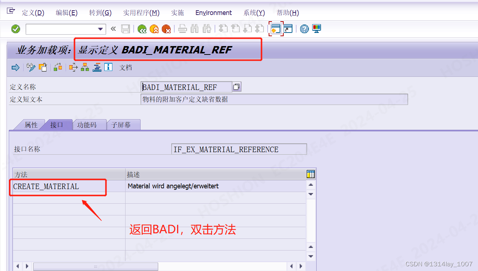Click the blue Information icon
The width and height of the screenshot is (478, 271).
coord(108,67)
